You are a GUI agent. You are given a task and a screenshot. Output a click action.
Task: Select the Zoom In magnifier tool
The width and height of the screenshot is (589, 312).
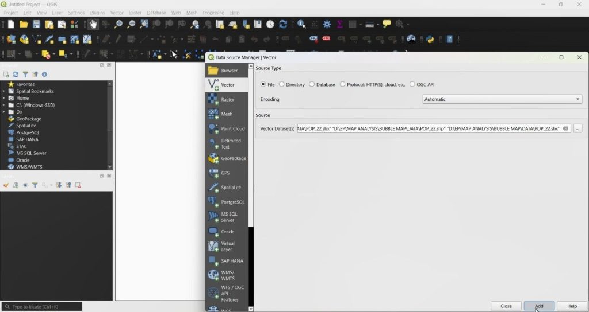pyautogui.click(x=118, y=24)
